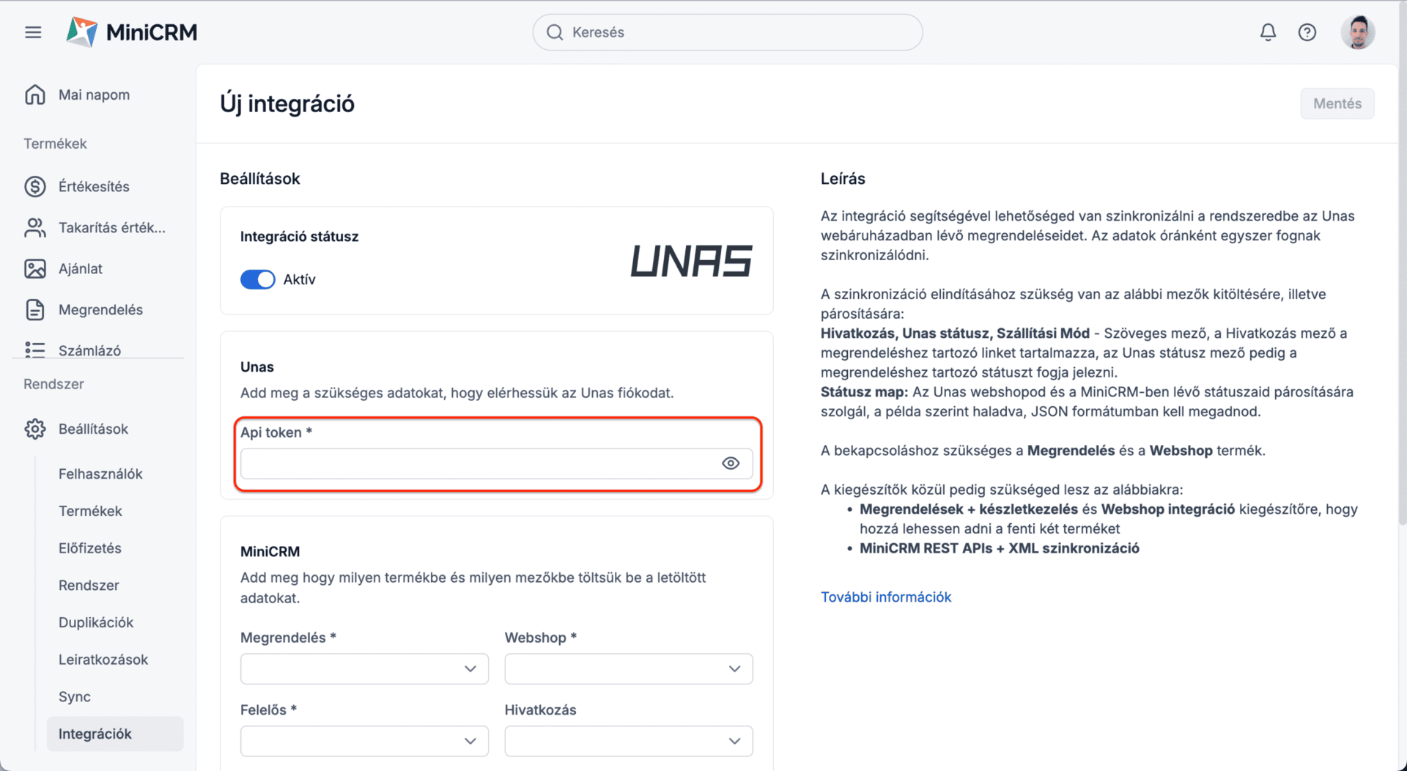This screenshot has width=1407, height=771.
Task: Click the list icon for Számlázó
Action: tap(34, 350)
